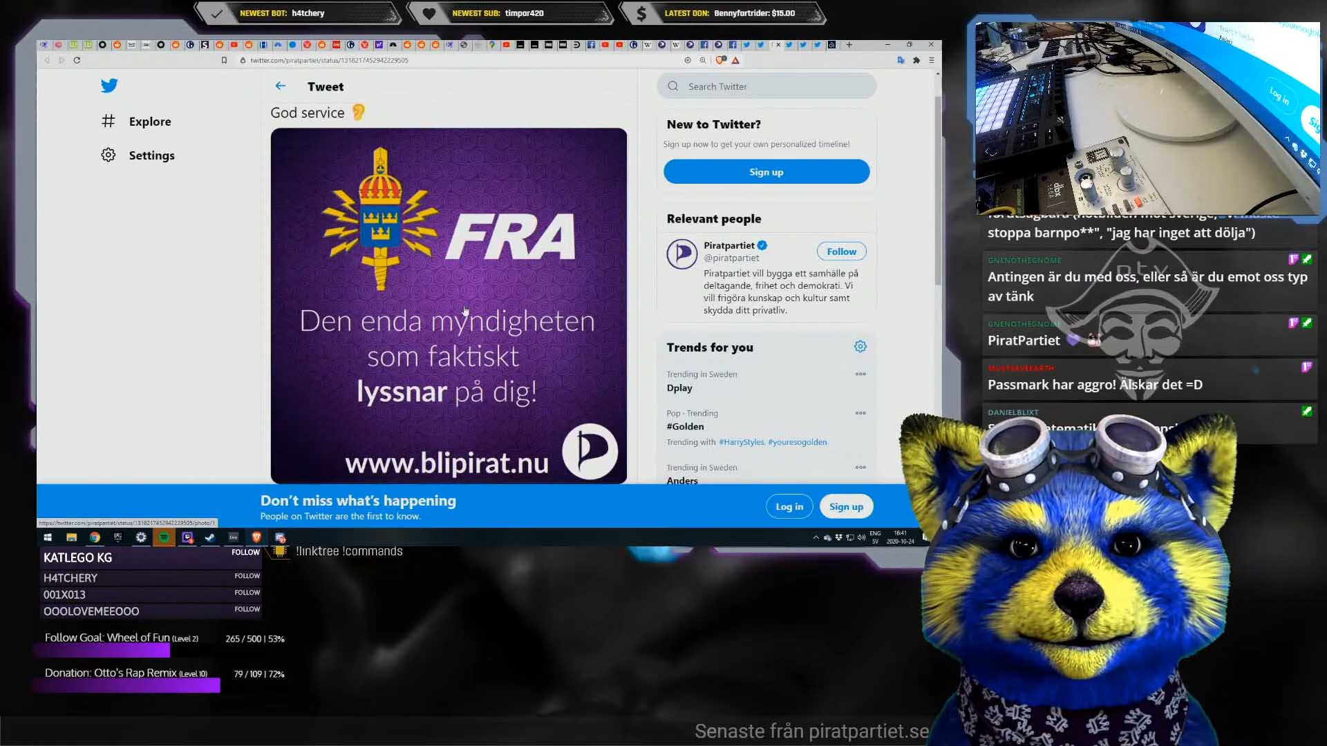Open a new browser tab
This screenshot has height=746, width=1327.
tap(849, 45)
